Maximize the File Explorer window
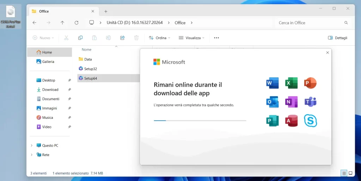 click(334, 8)
